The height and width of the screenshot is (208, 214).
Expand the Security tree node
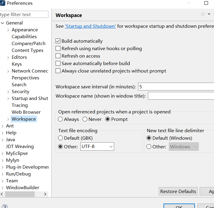pyautogui.click(x=8, y=92)
